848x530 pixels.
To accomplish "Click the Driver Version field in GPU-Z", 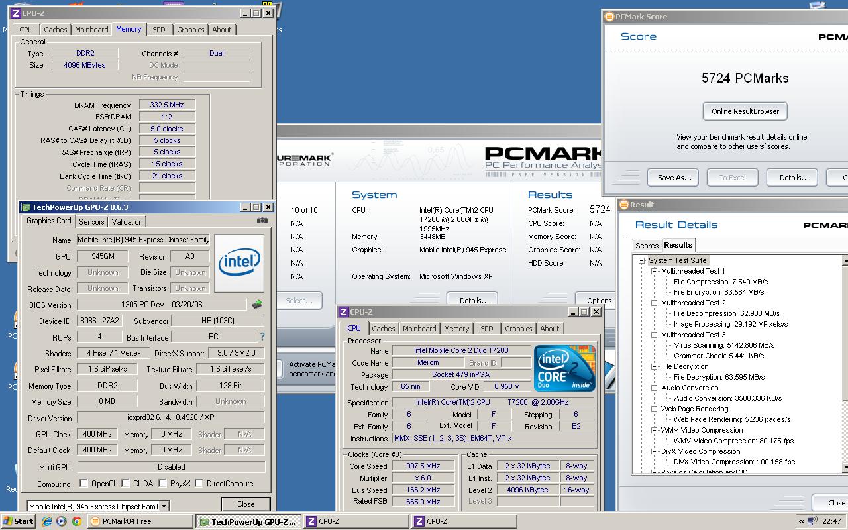I will (x=170, y=419).
